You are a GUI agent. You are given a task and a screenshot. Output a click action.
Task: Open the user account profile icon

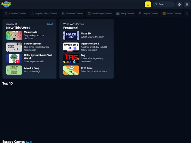click(x=187, y=4)
